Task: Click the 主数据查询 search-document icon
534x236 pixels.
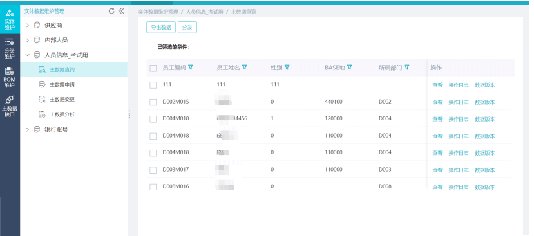Action: point(42,69)
